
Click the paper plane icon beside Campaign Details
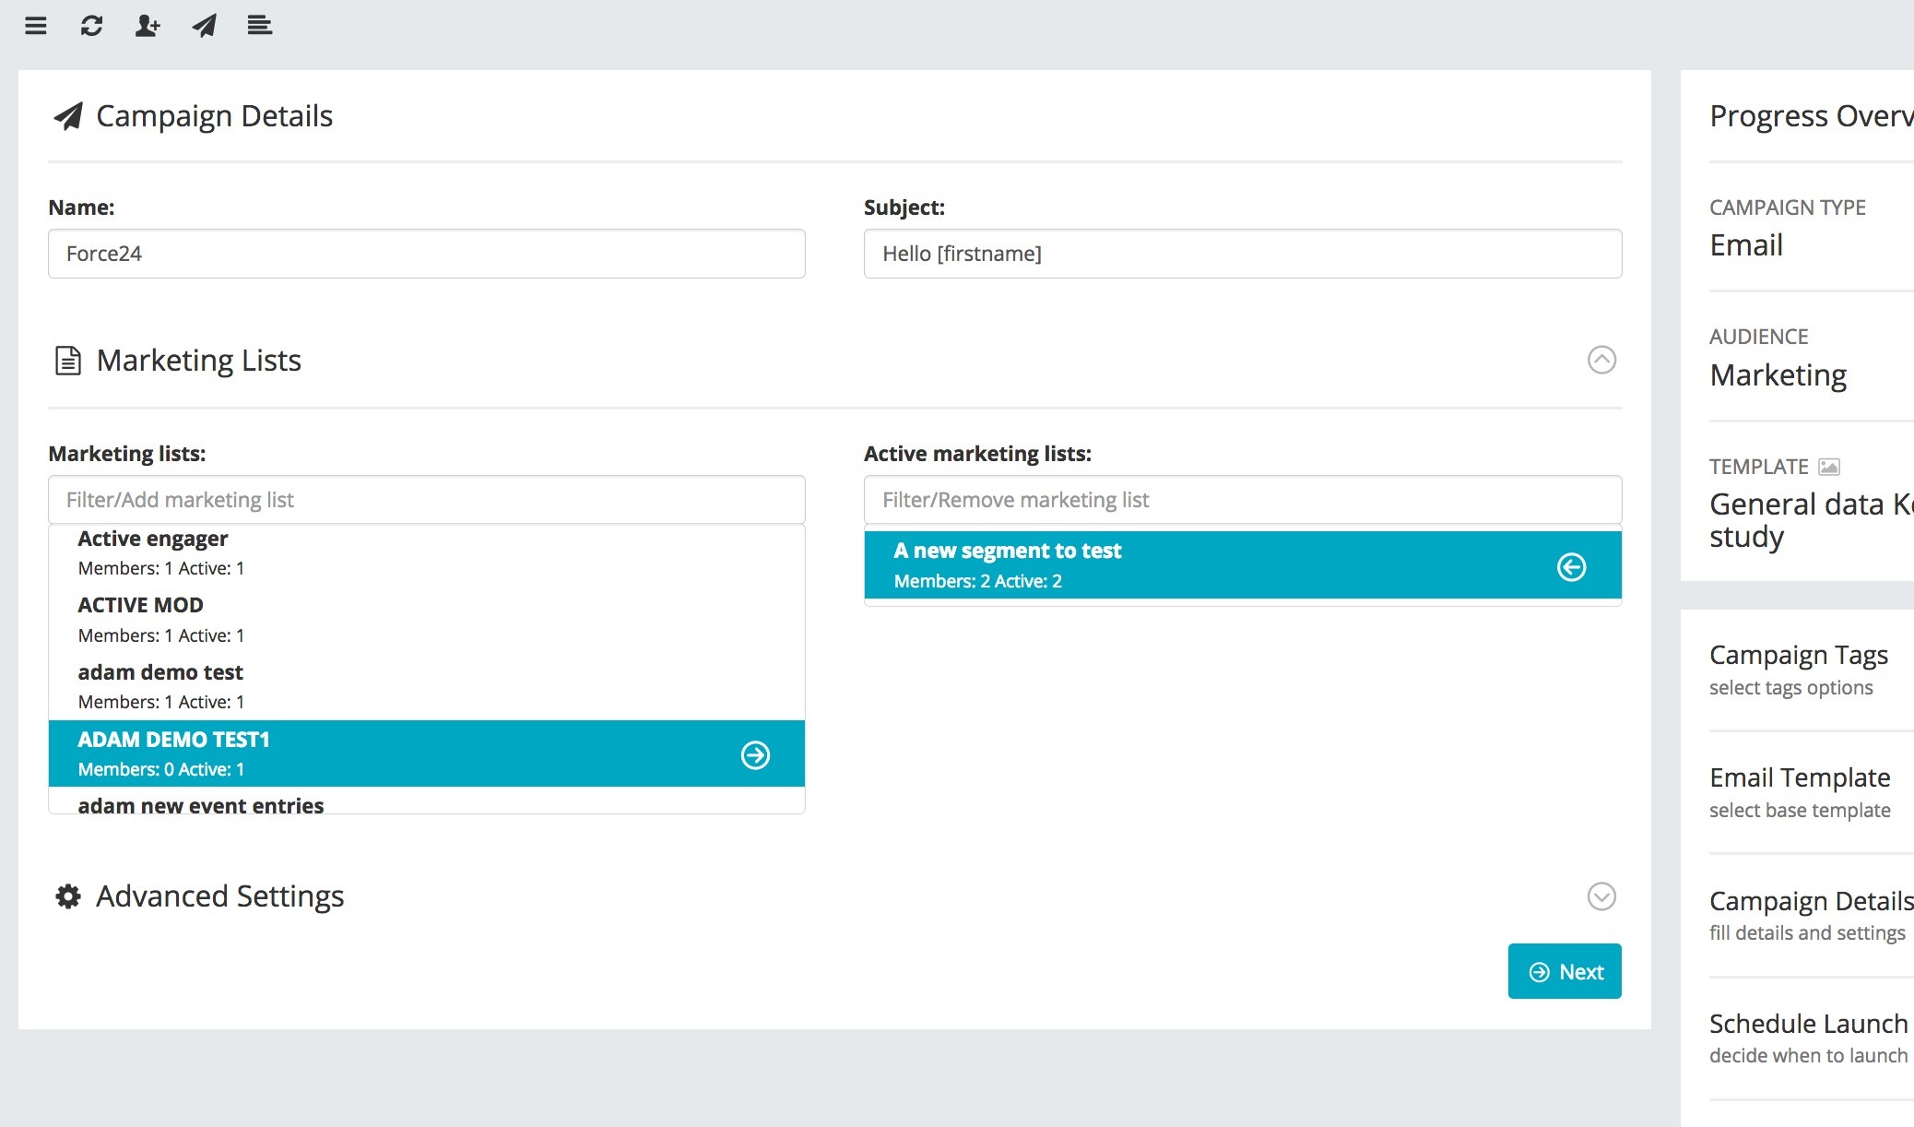tap(68, 116)
